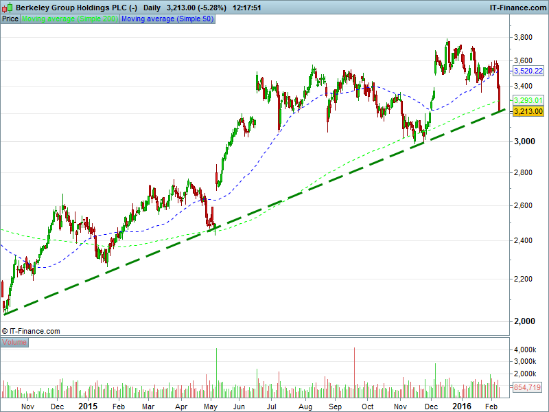Screen dimensions: 549x412
Task: Click the green 3,293.01 moving average tag
Action: [x=528, y=100]
